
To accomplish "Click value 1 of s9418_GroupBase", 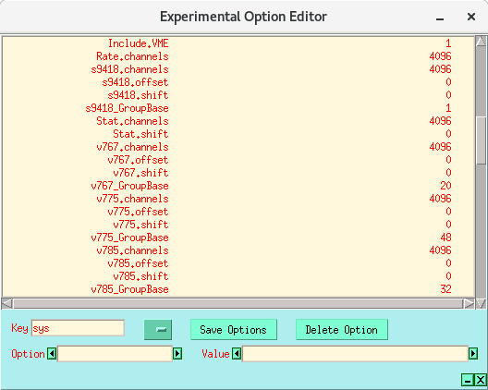I will (x=448, y=108).
